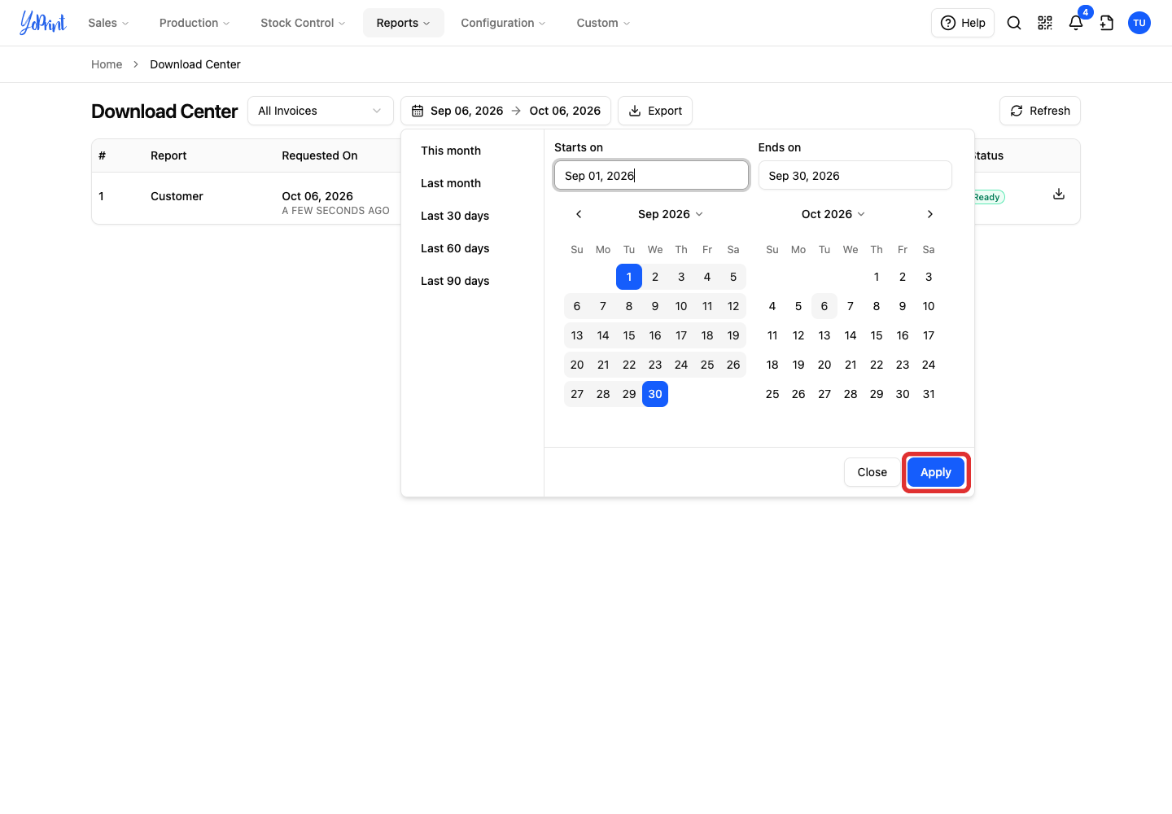Select October 6 in calendar
The image size is (1172, 814).
[x=824, y=306]
